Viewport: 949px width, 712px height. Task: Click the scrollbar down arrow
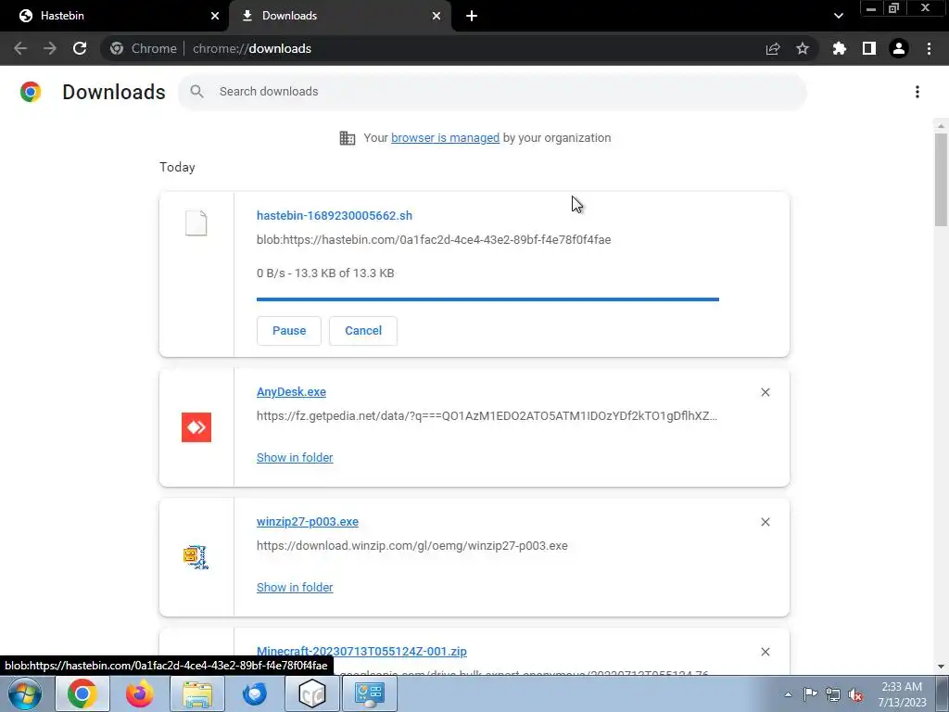pyautogui.click(x=941, y=667)
